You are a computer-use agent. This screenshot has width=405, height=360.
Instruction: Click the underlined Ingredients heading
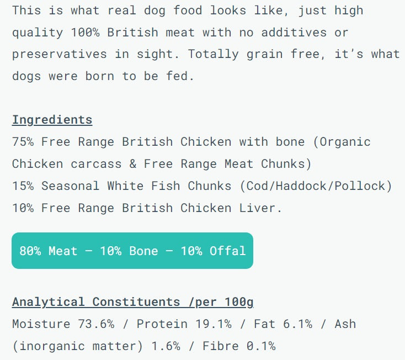coord(52,120)
